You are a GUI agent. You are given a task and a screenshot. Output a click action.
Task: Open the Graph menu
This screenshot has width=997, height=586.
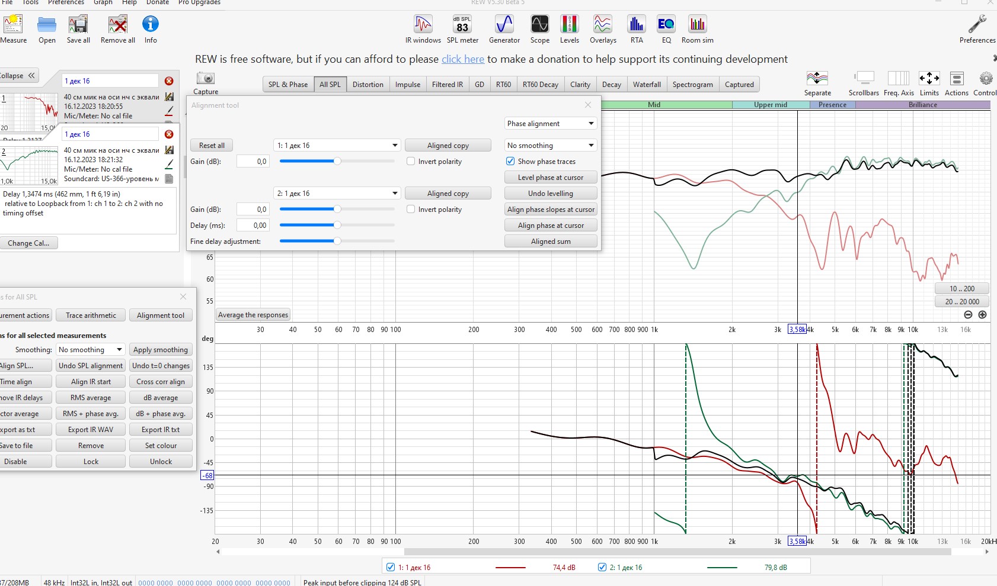103,3
